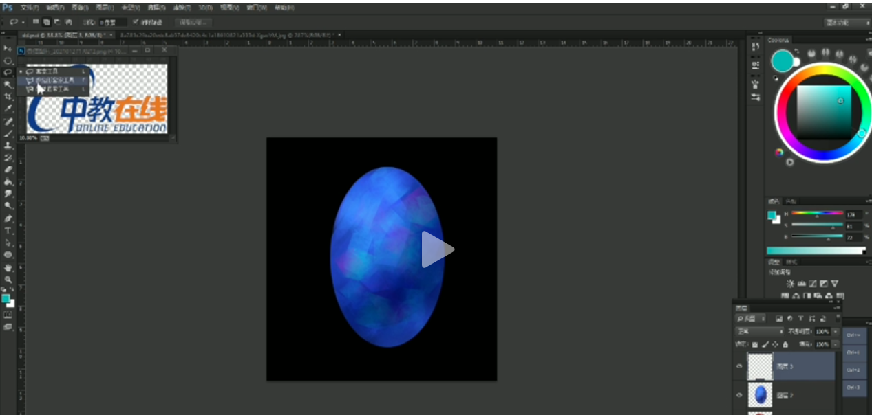Select the Move tool
This screenshot has width=872, height=415.
coord(8,49)
